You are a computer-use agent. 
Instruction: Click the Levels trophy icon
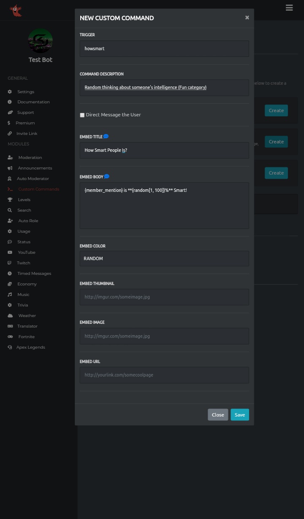[x=10, y=200]
